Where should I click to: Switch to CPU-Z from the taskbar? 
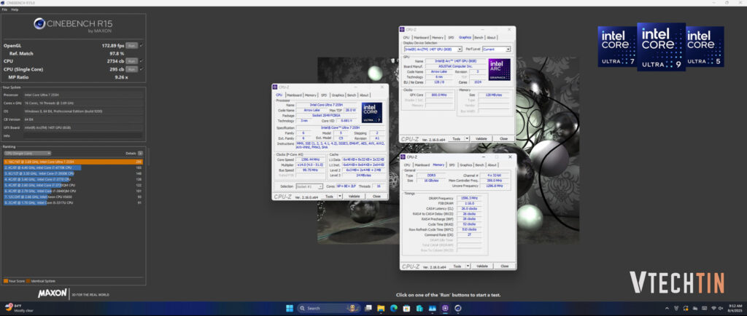[445, 308]
